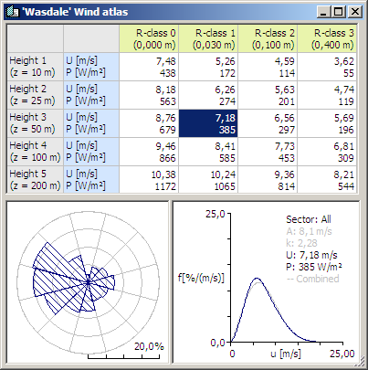The image size is (368, 370).
Task: Click the peak of the Weibull curve
Action: [258, 278]
